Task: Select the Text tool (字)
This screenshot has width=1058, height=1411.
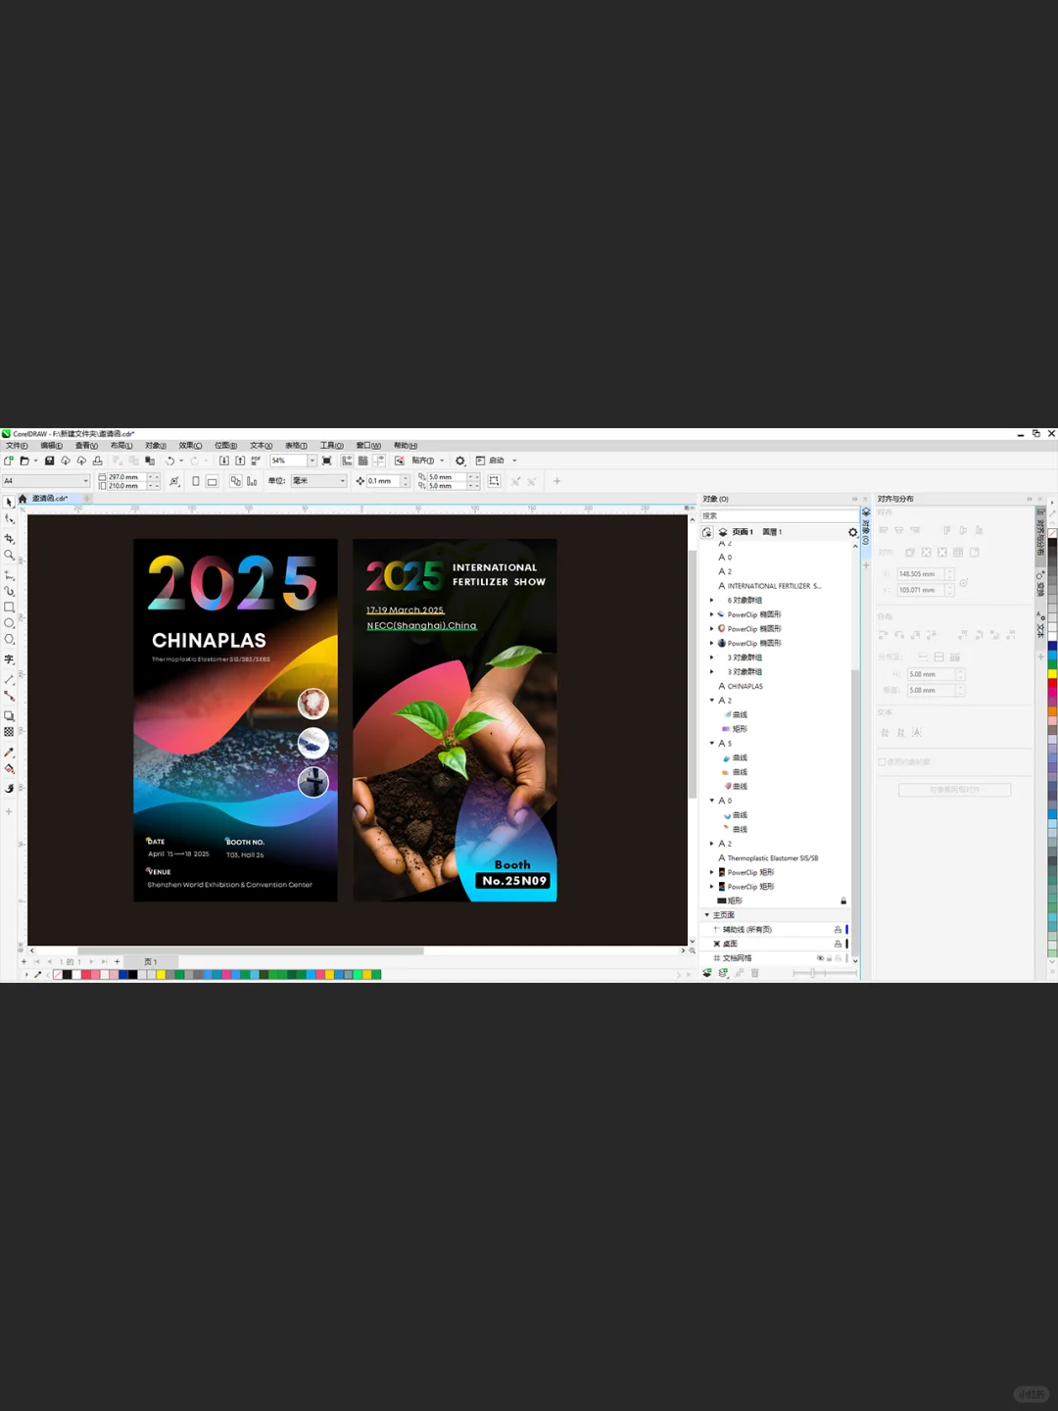Action: click(9, 659)
